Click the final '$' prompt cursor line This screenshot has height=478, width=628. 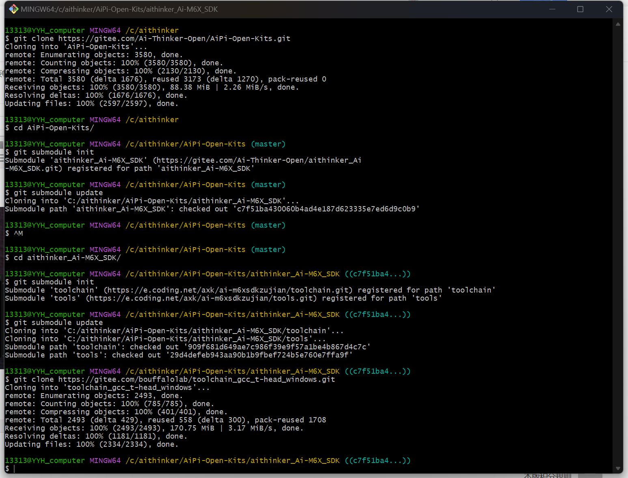[10, 469]
